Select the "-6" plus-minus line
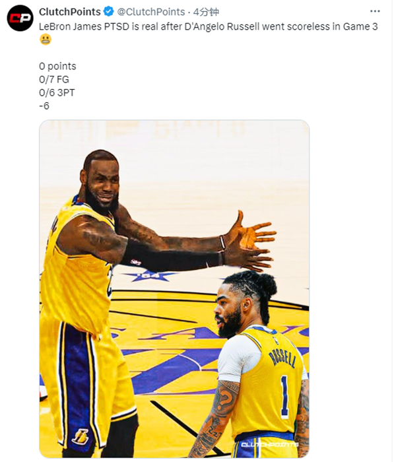The image size is (396, 462). (x=44, y=106)
